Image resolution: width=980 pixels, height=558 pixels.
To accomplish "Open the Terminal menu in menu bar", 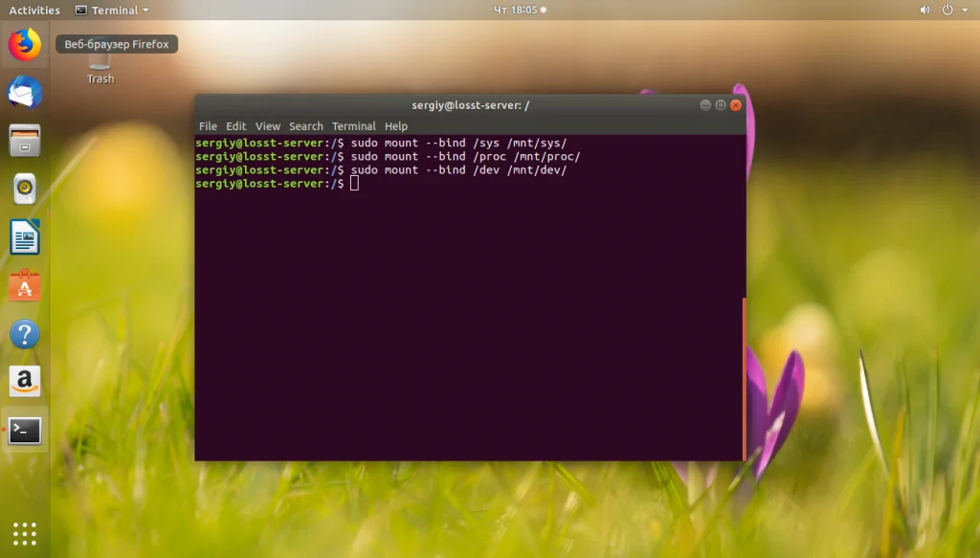I will click(x=354, y=126).
